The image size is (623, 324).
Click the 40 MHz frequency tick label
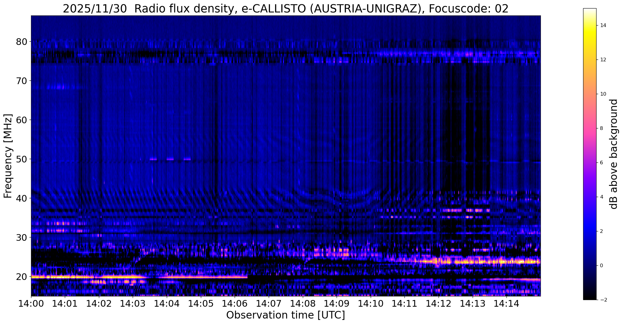click(22, 198)
